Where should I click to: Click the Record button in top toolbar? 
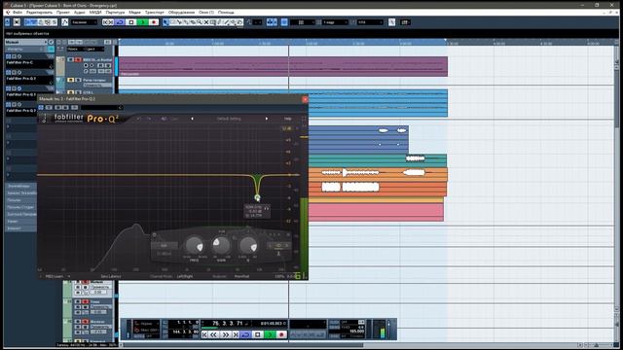154,22
